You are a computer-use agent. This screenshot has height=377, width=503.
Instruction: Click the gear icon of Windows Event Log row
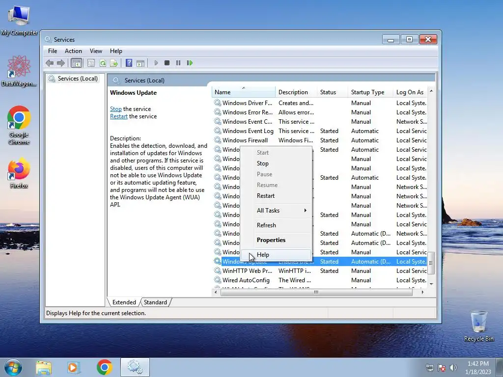218,131
